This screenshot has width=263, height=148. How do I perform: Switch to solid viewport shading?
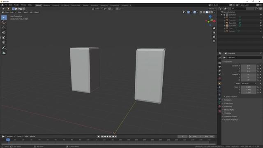coord(207,12)
